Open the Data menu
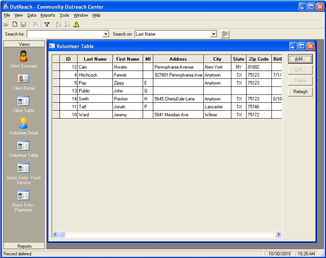This screenshot has width=326, height=258. (32, 15)
